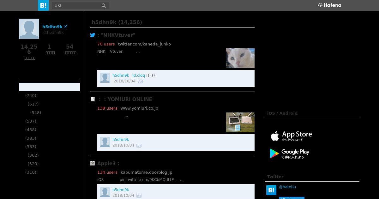The image size is (379, 199).
Task: Select the highlighted sidebar tab
Action: point(49,87)
